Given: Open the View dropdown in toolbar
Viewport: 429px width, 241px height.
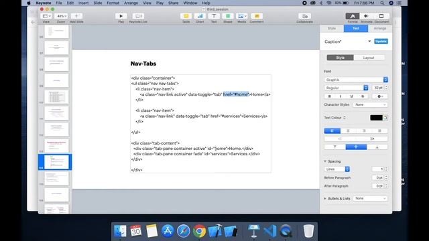Looking at the screenshot, I should (46, 16).
